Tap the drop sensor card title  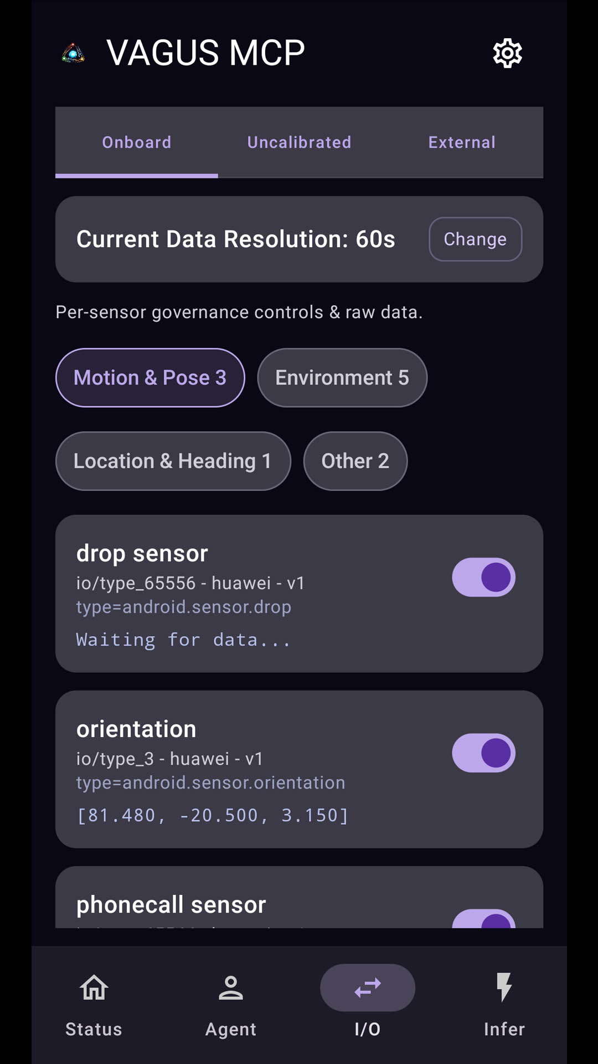[x=142, y=554]
